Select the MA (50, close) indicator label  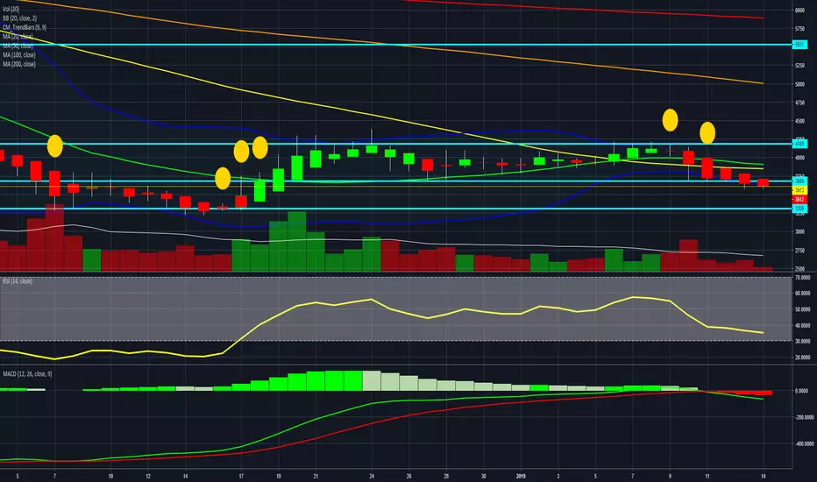pyautogui.click(x=18, y=46)
